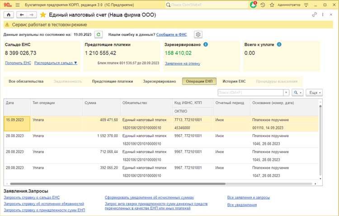Add page to favorites with star icon

(x=42, y=14)
